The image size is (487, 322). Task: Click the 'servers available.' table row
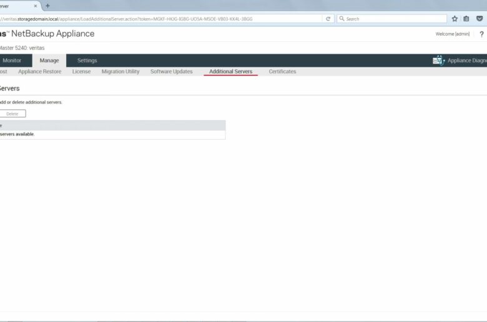click(x=112, y=134)
